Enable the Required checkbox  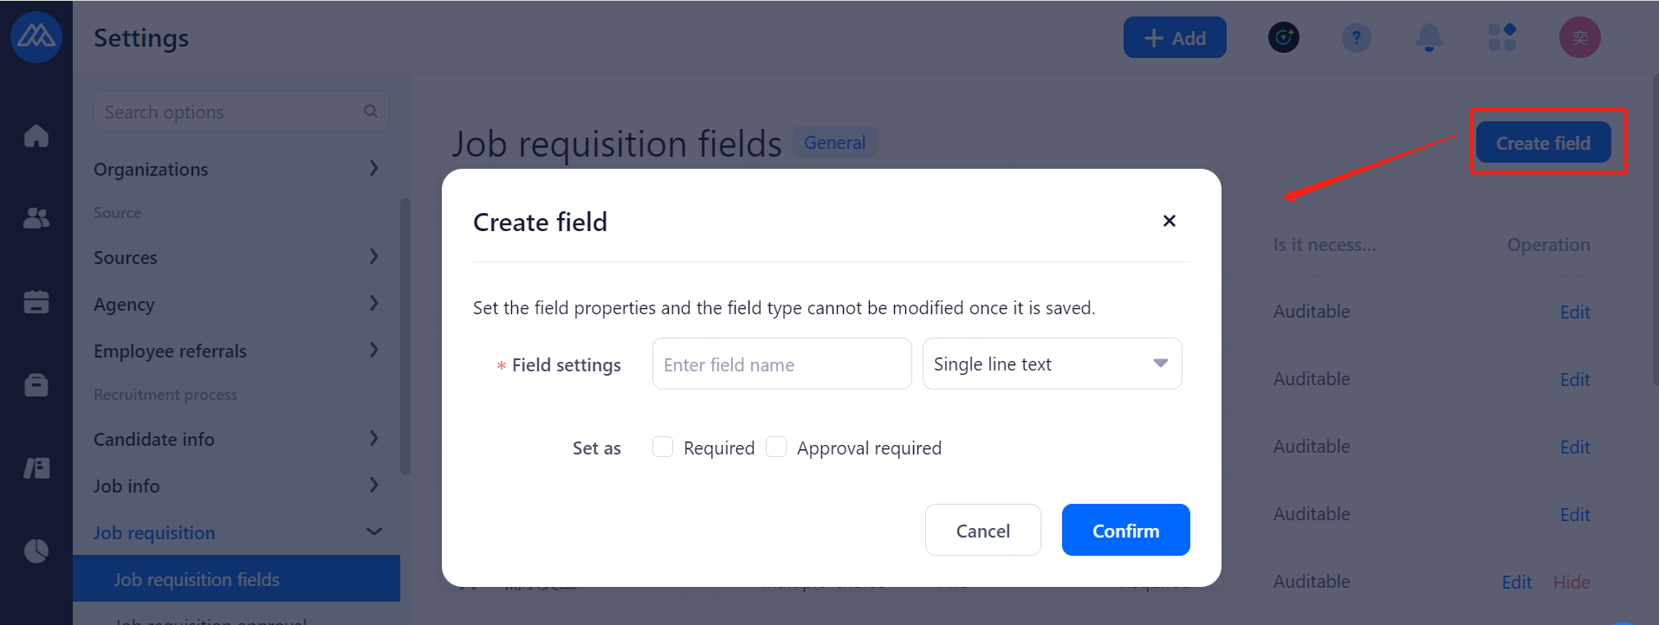(x=663, y=447)
